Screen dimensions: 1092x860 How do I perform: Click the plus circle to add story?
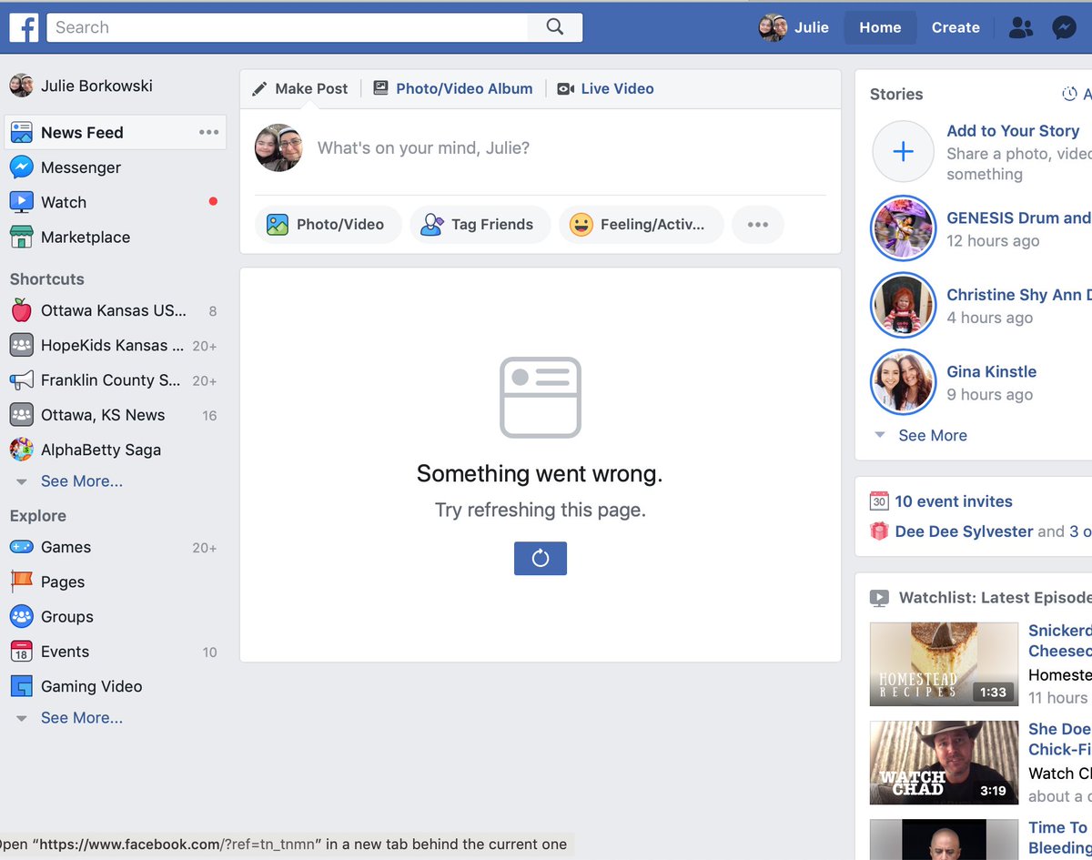click(903, 152)
